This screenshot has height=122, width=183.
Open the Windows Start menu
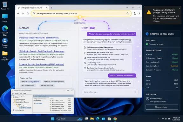(53, 119)
